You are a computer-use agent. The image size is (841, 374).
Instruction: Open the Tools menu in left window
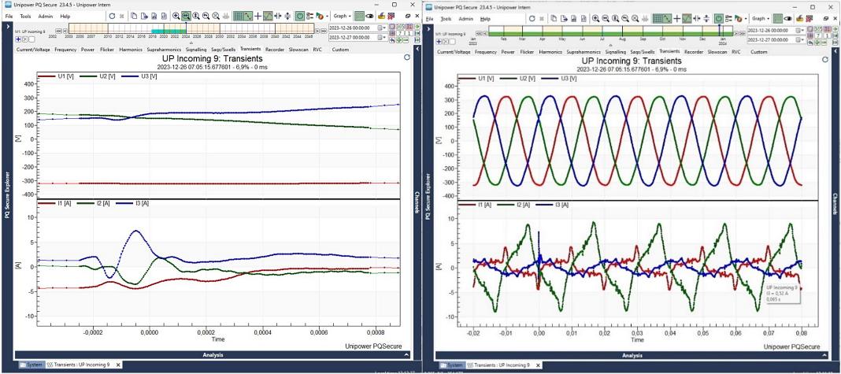[x=25, y=16]
